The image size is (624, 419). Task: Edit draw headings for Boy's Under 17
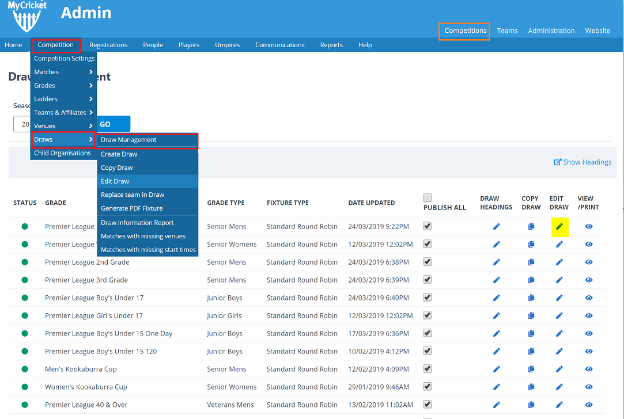coord(496,298)
